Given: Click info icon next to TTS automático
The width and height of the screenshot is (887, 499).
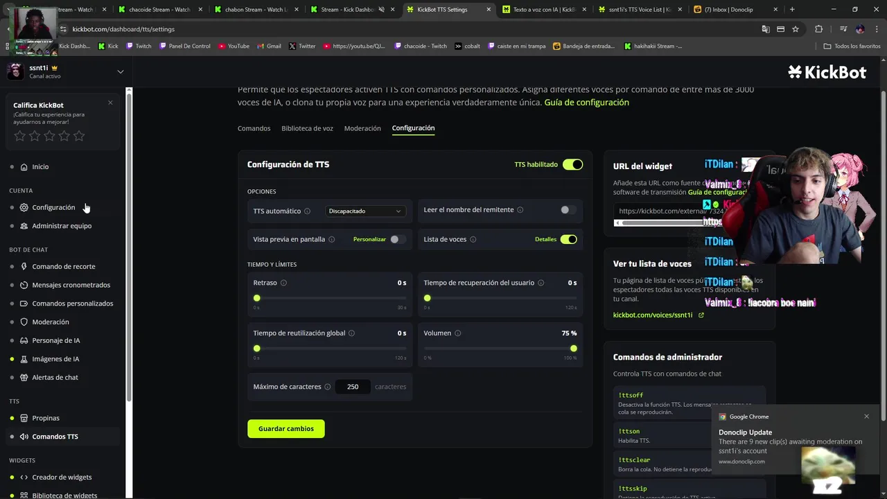Looking at the screenshot, I should [x=307, y=211].
